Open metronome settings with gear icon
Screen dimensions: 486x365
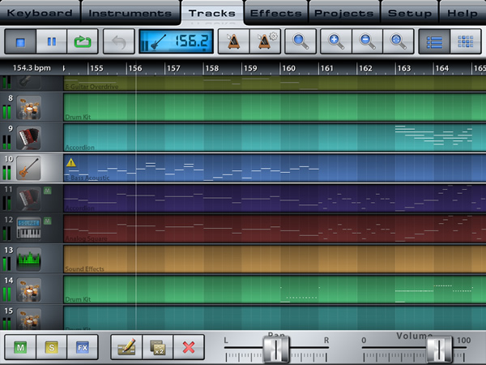tap(266, 41)
